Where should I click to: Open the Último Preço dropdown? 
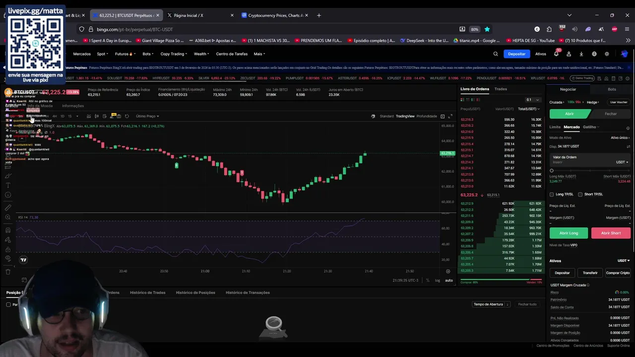click(147, 116)
